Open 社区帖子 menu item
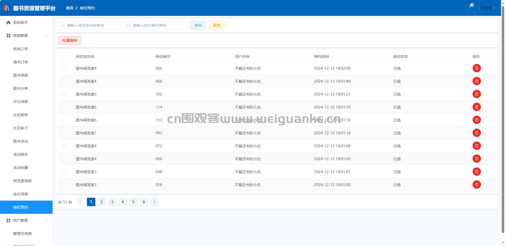The width and height of the screenshot is (505, 246). pyautogui.click(x=26, y=128)
